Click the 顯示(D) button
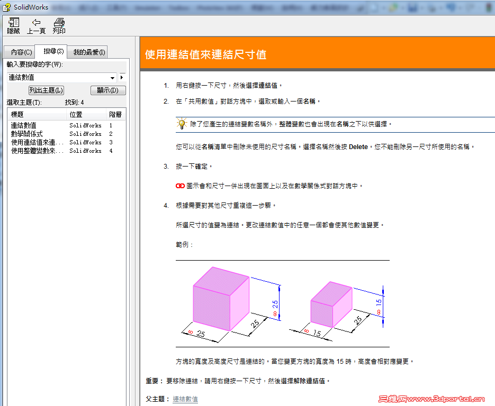 coord(108,90)
